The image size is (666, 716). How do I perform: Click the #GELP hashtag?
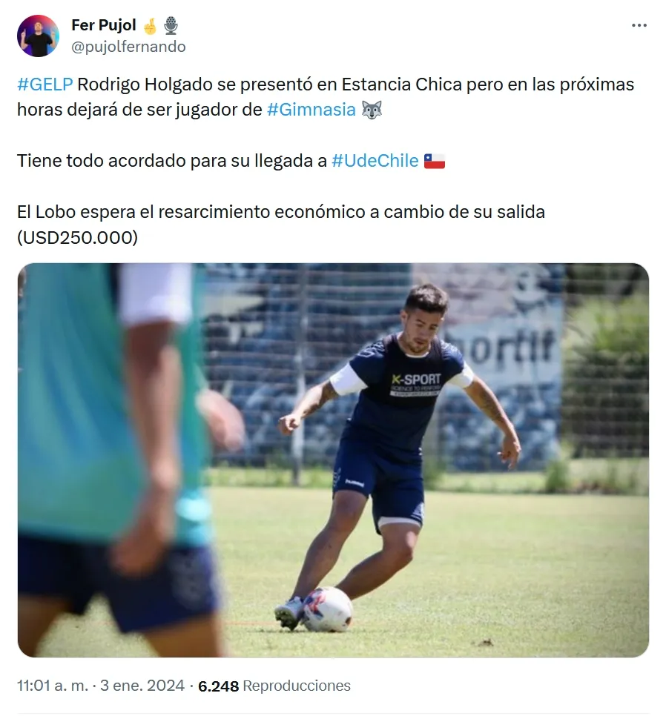pos(44,84)
